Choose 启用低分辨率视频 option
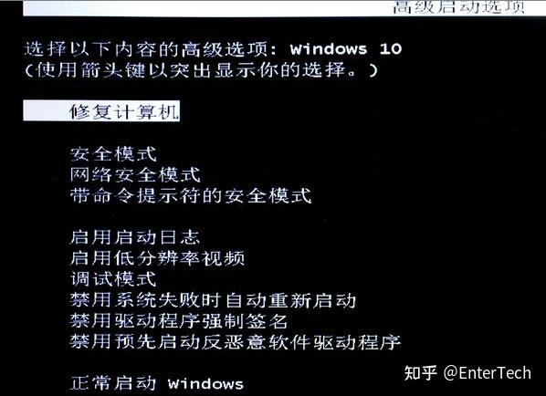 (157, 258)
